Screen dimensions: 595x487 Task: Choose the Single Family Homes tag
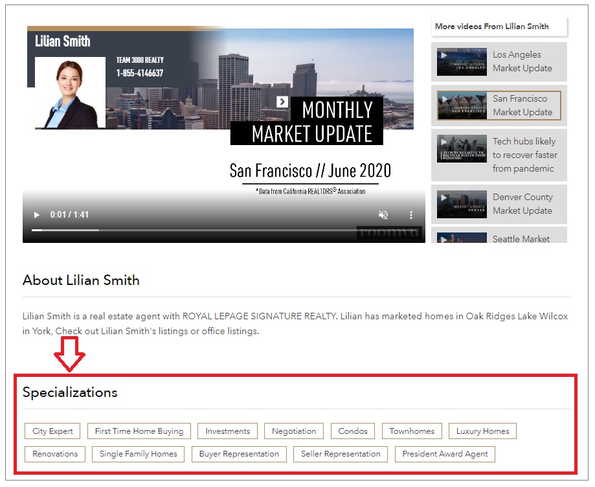(139, 454)
